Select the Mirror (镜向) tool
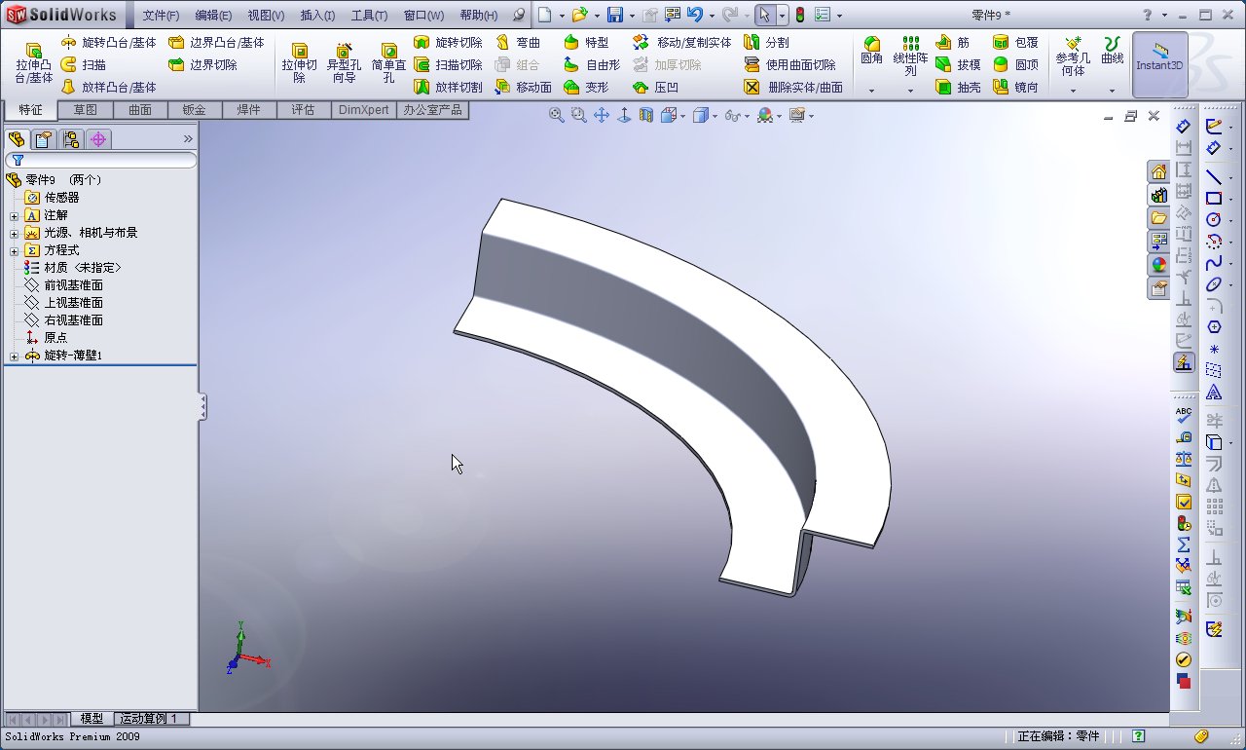Viewport: 1246px width, 750px height. point(1015,87)
